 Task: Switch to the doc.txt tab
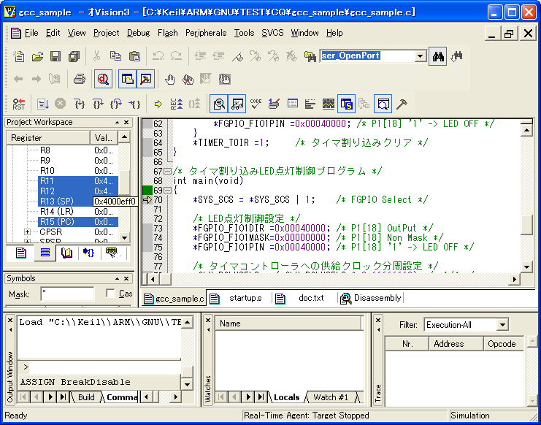pos(304,299)
